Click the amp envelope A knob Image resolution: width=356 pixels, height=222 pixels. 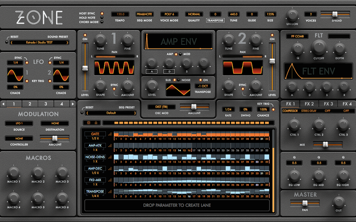pyautogui.click(x=151, y=63)
